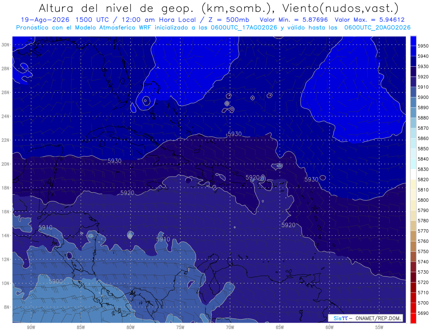Click the 75W longitude axis label

[180, 327]
